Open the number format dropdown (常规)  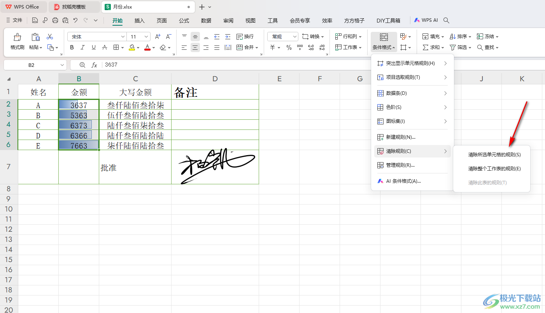[294, 37]
